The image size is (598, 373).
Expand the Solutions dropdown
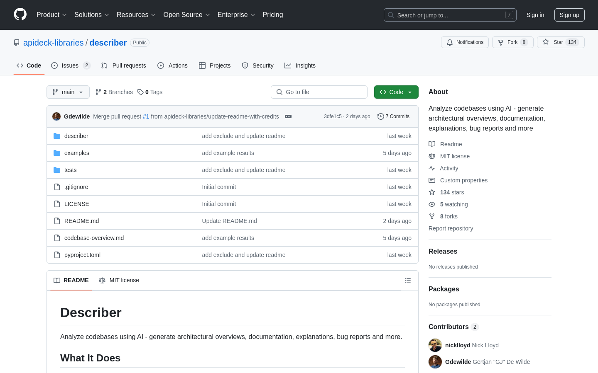pyautogui.click(x=92, y=15)
